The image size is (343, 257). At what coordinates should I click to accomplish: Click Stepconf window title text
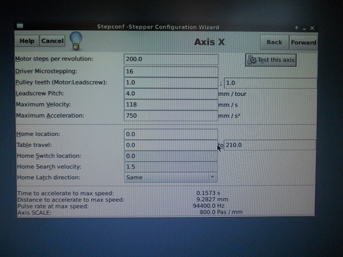pyautogui.click(x=158, y=27)
